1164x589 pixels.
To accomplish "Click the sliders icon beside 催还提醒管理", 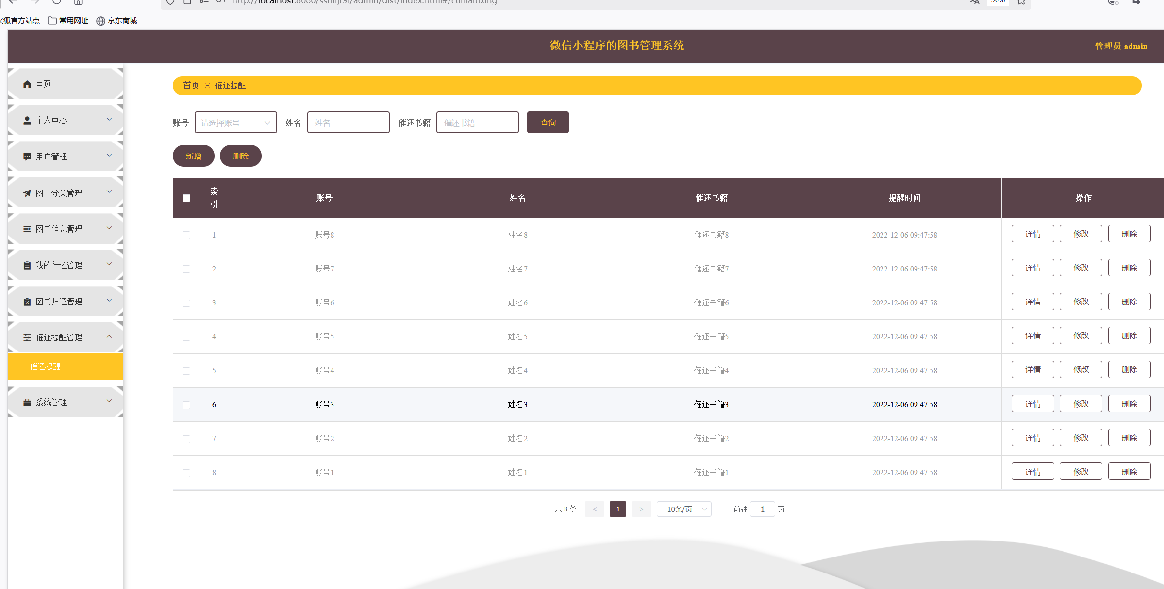I will point(27,338).
